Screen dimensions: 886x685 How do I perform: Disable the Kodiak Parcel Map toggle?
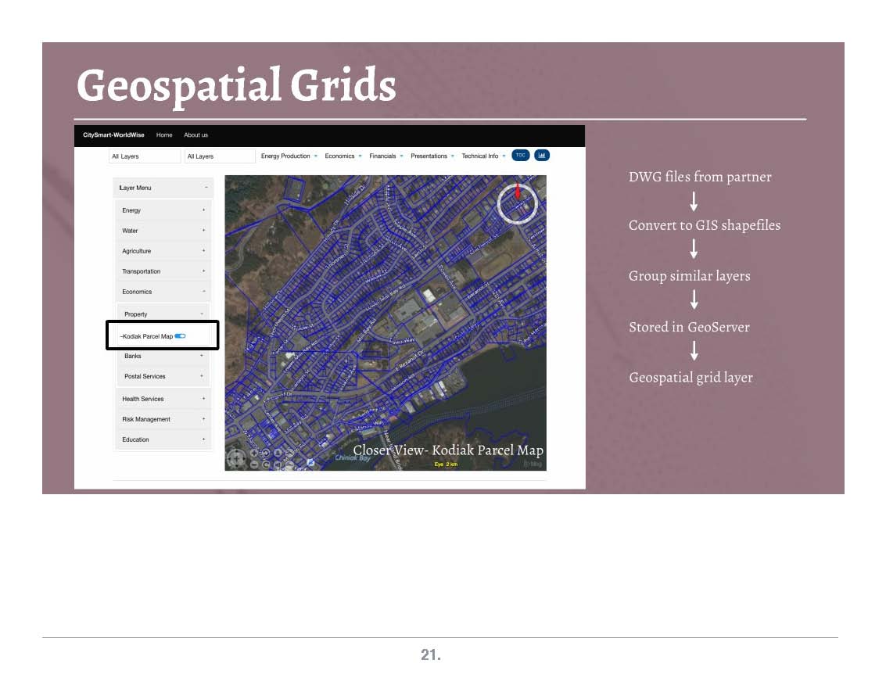[x=181, y=336]
